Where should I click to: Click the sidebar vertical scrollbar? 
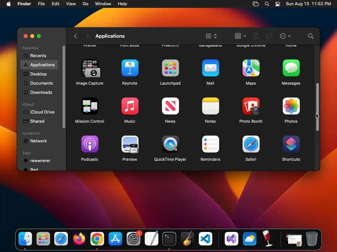(x=64, y=87)
